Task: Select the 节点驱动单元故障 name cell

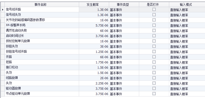Action: click(x=42, y=94)
